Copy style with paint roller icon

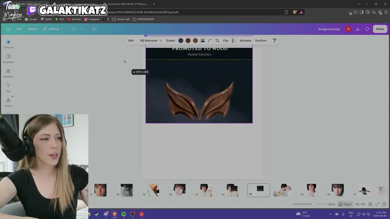(x=275, y=40)
